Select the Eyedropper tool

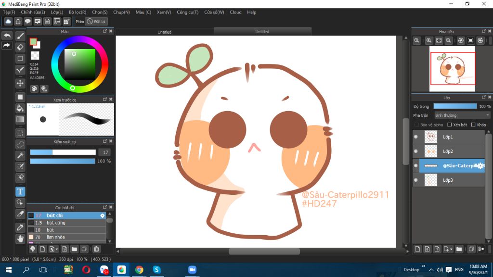(20, 227)
